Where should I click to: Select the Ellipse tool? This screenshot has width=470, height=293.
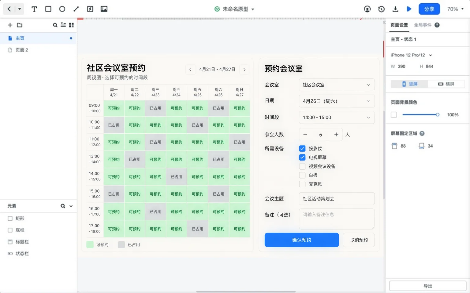(x=62, y=9)
